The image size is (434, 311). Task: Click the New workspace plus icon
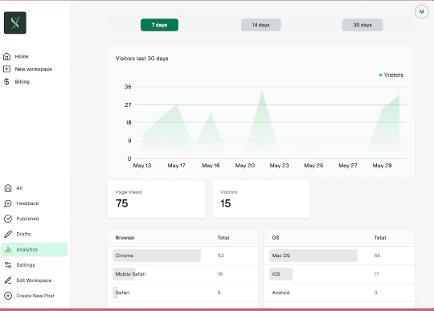point(6,69)
